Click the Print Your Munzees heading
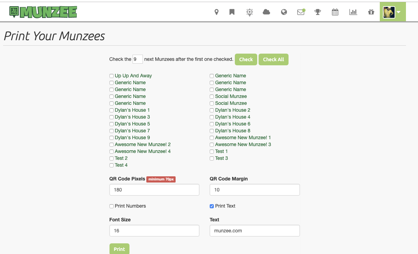The width and height of the screenshot is (418, 254). click(x=54, y=36)
